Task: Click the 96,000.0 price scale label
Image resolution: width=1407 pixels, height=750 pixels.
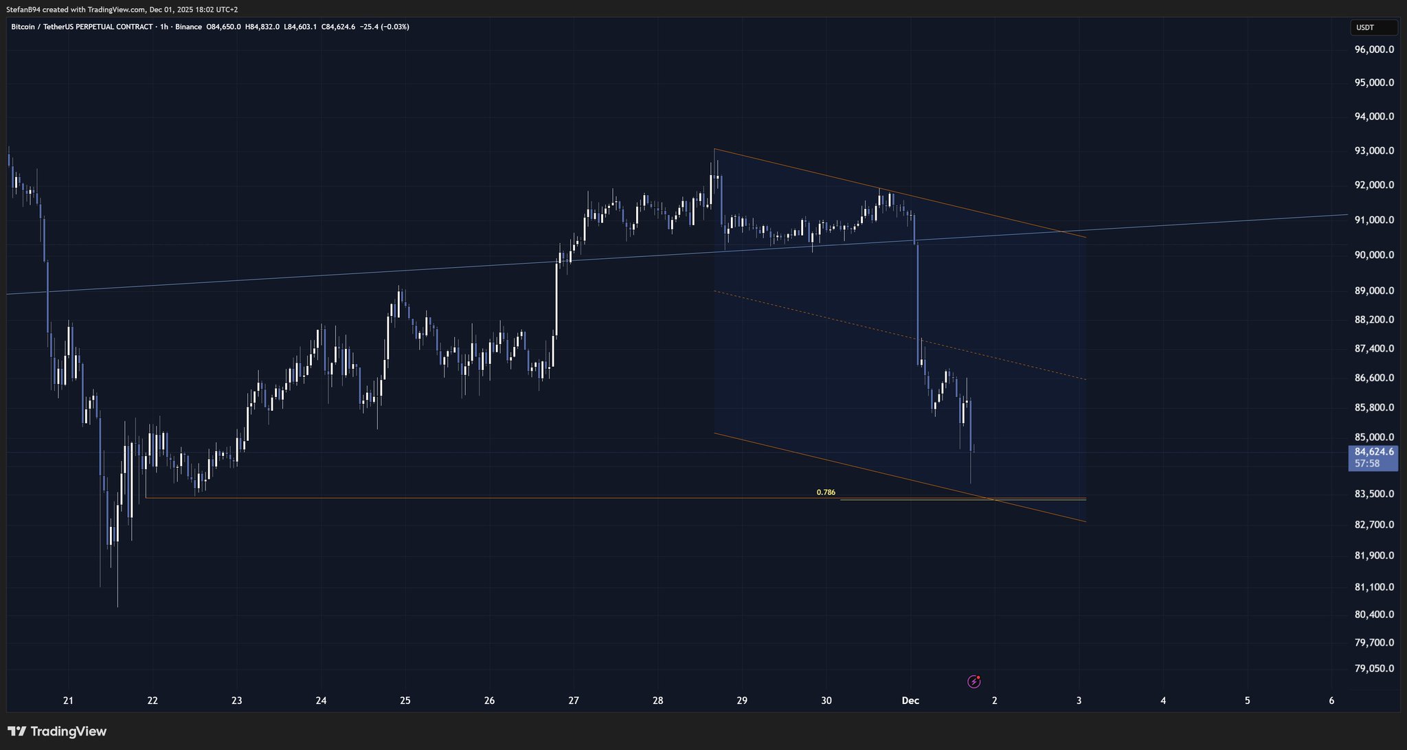Action: click(1374, 49)
